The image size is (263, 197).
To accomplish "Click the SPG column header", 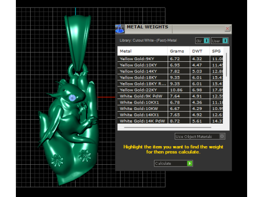I will (x=216, y=51).
